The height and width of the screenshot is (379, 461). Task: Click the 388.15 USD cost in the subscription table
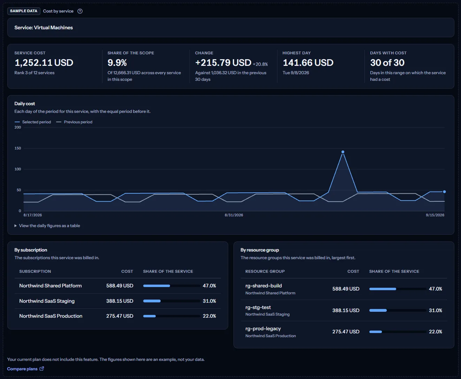[120, 301]
